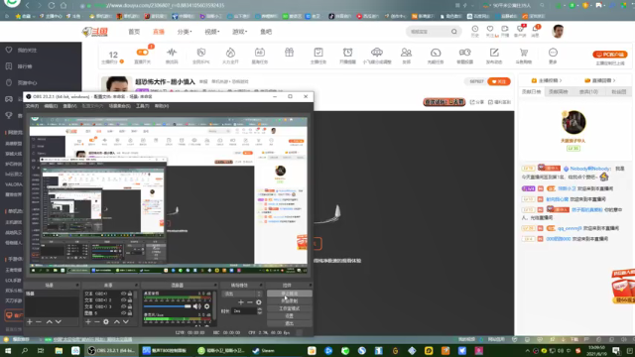Toggle visibility of 文本 (GDI+) 3 source
The image size is (635, 357).
(123, 306)
